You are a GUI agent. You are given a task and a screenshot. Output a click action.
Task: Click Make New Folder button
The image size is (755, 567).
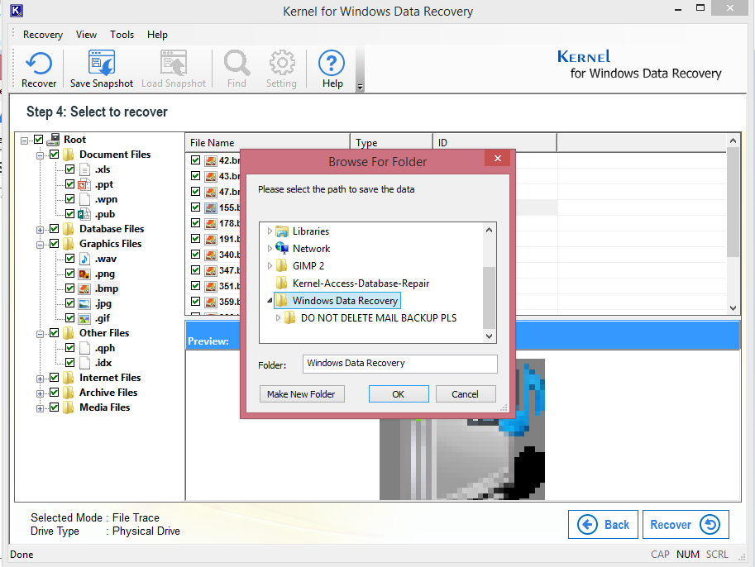click(x=302, y=393)
